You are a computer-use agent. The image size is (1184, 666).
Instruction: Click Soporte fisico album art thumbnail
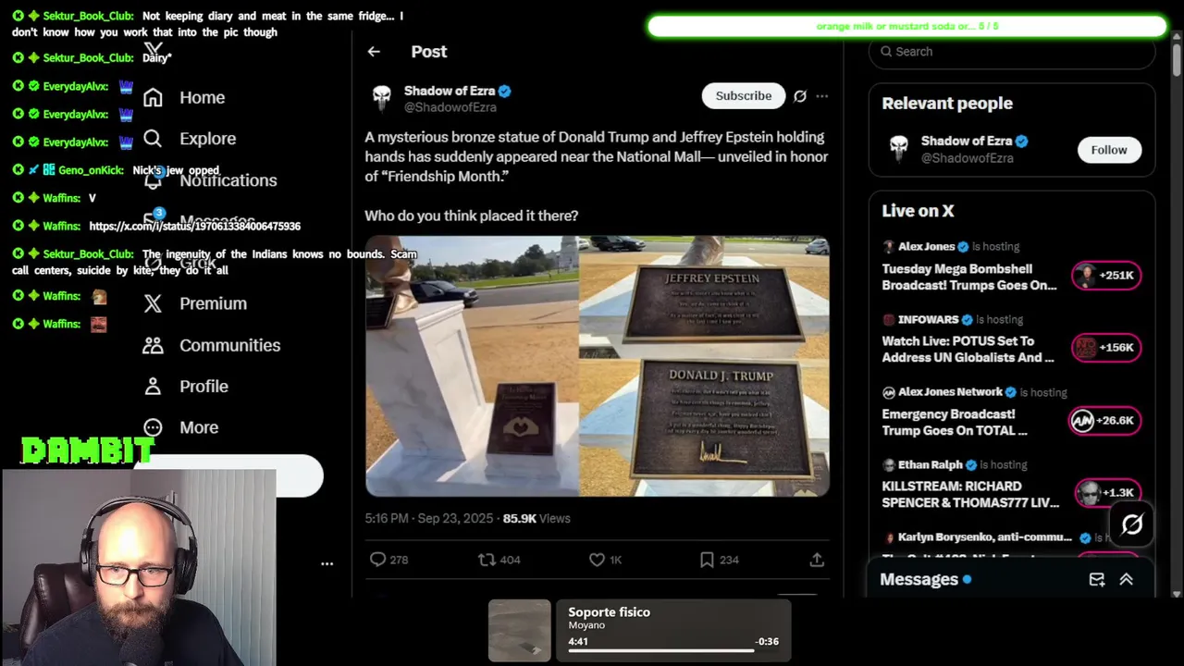[519, 631]
